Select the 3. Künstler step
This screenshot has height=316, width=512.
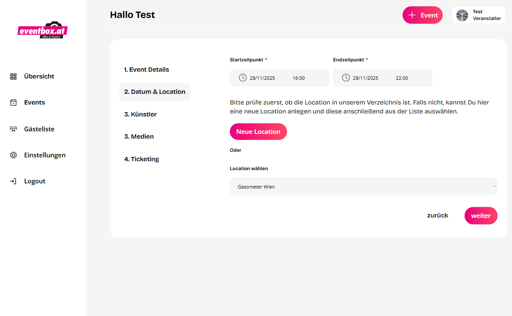coord(140,114)
